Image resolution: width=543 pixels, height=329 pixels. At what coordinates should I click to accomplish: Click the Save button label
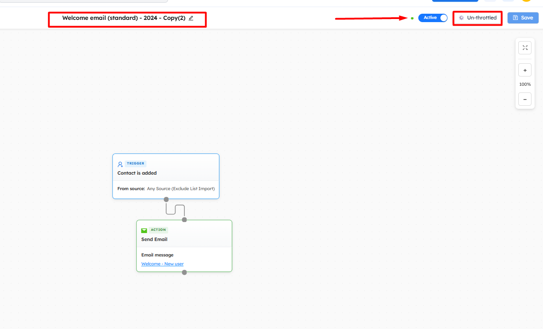[527, 18]
